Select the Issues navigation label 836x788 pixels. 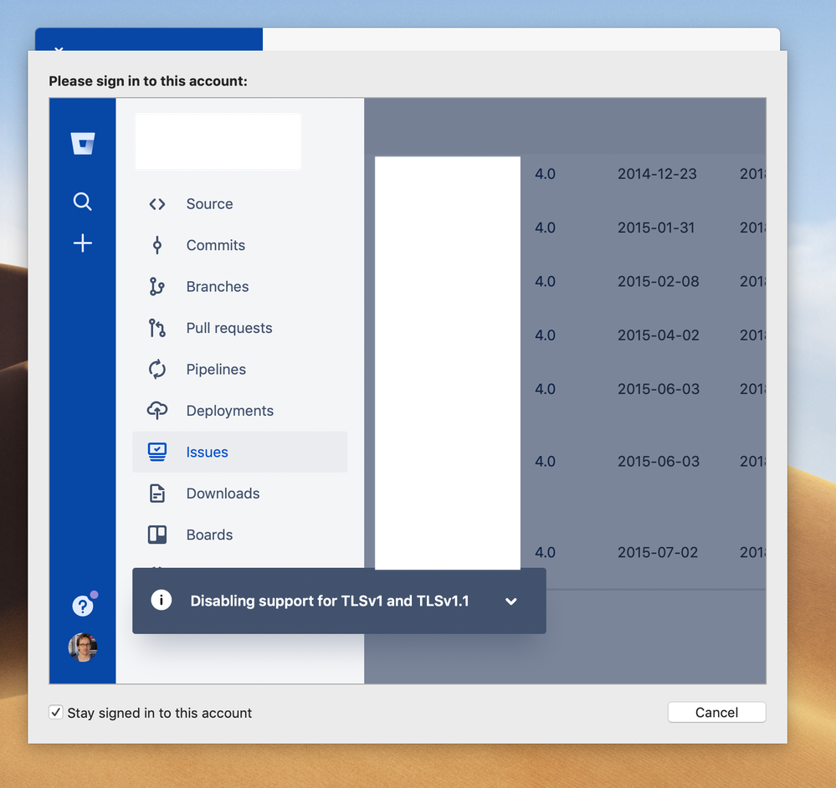pyautogui.click(x=207, y=453)
